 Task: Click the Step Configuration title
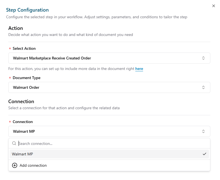click(x=27, y=10)
